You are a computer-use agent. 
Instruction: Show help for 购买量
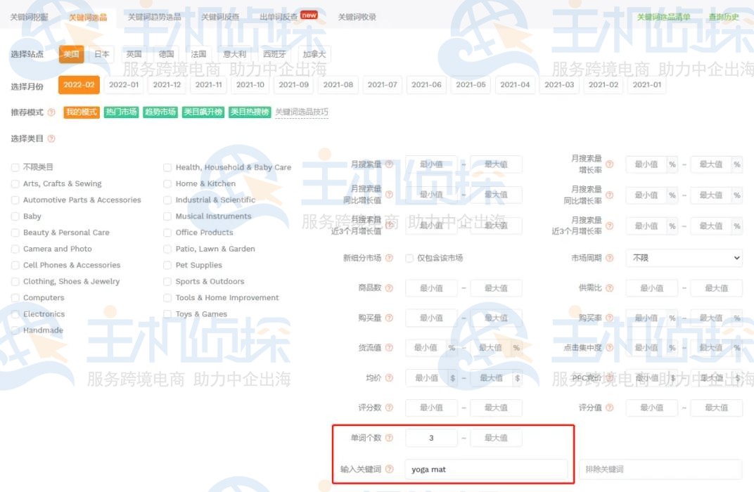[390, 318]
